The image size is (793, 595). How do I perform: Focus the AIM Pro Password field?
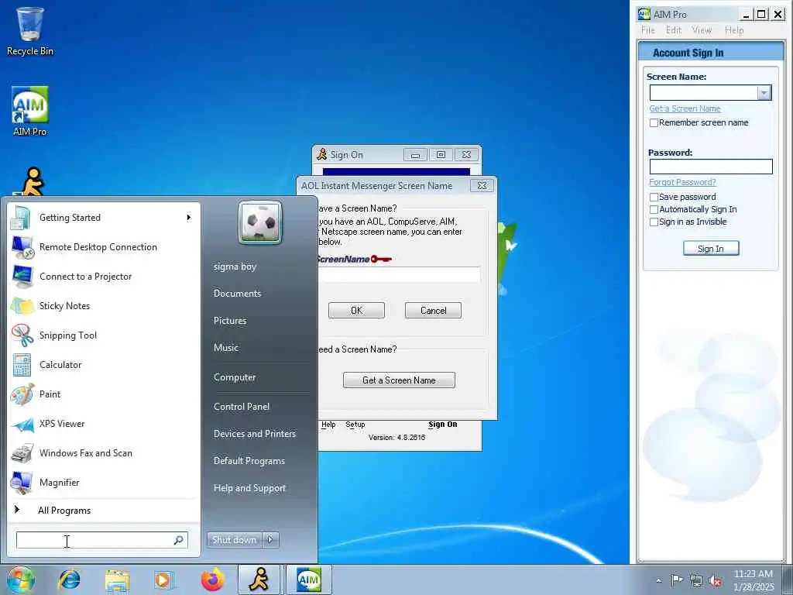pyautogui.click(x=711, y=167)
